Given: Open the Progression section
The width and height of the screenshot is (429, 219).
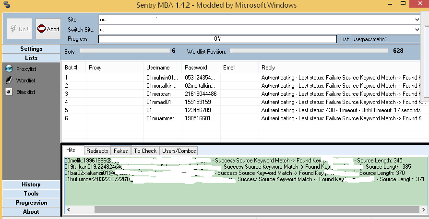Looking at the screenshot, I should tap(31, 203).
